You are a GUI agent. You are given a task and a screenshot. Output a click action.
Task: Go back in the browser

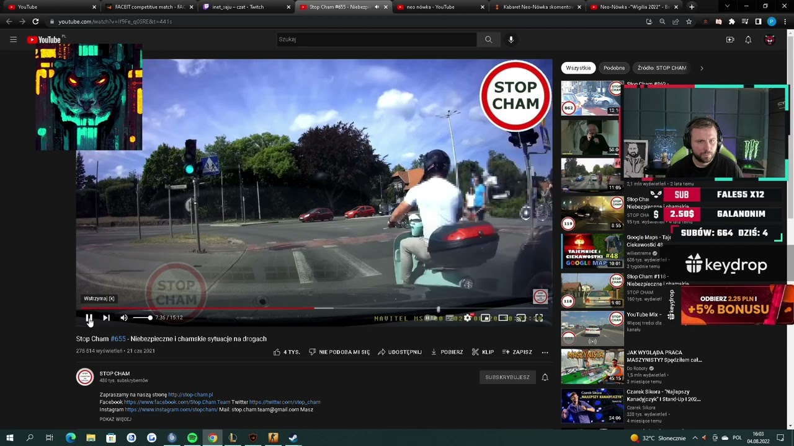(x=9, y=22)
